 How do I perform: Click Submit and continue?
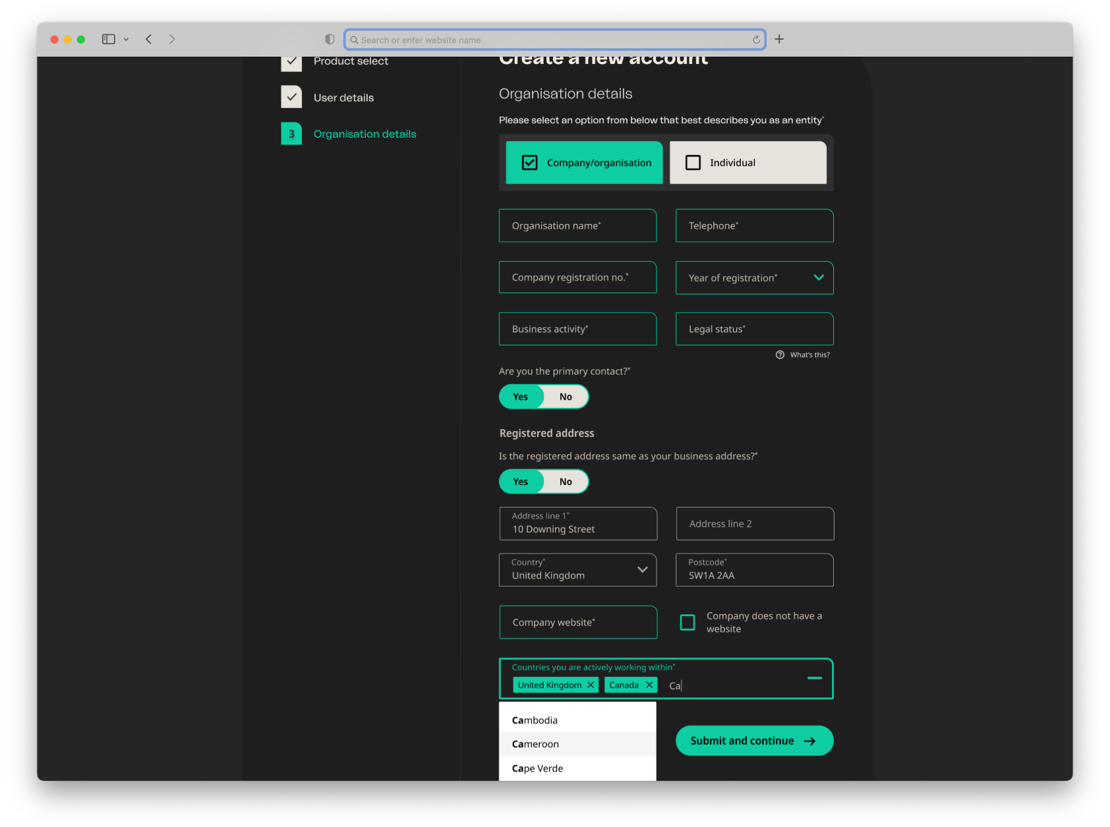pyautogui.click(x=753, y=740)
